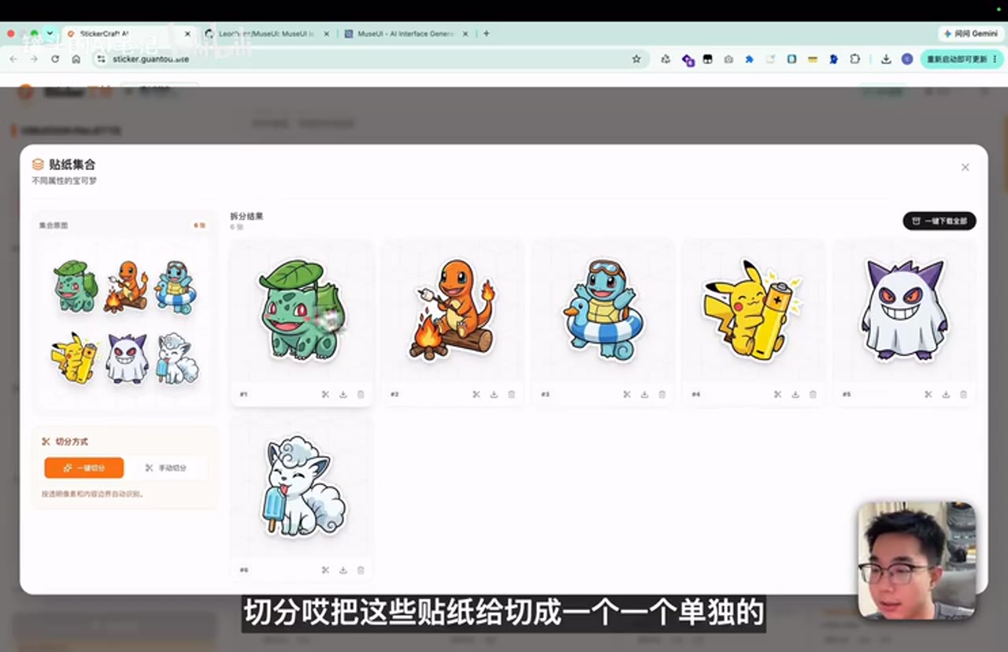Go to browser home page
Screen dimensions: 1008x652
click(76, 59)
